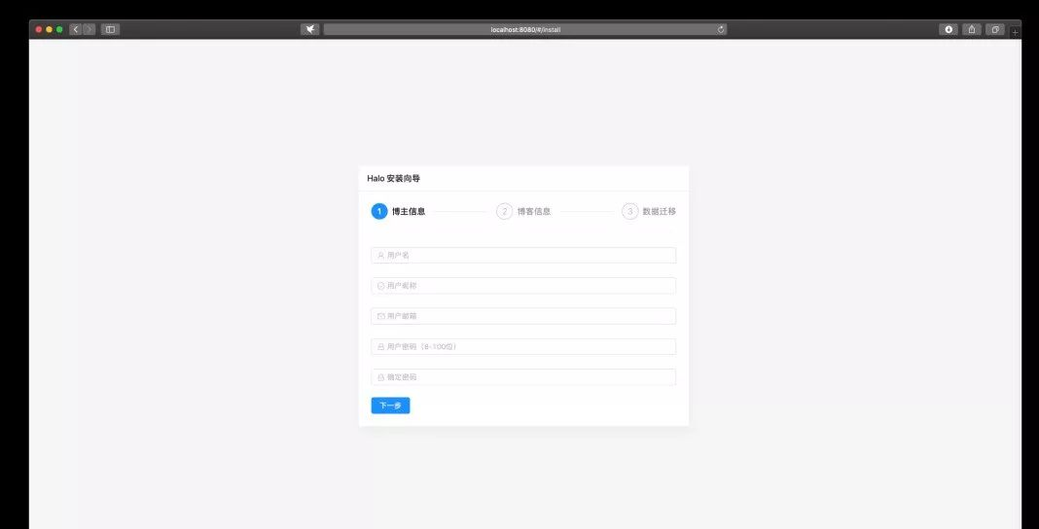Show all tabs overview icon

(x=995, y=29)
